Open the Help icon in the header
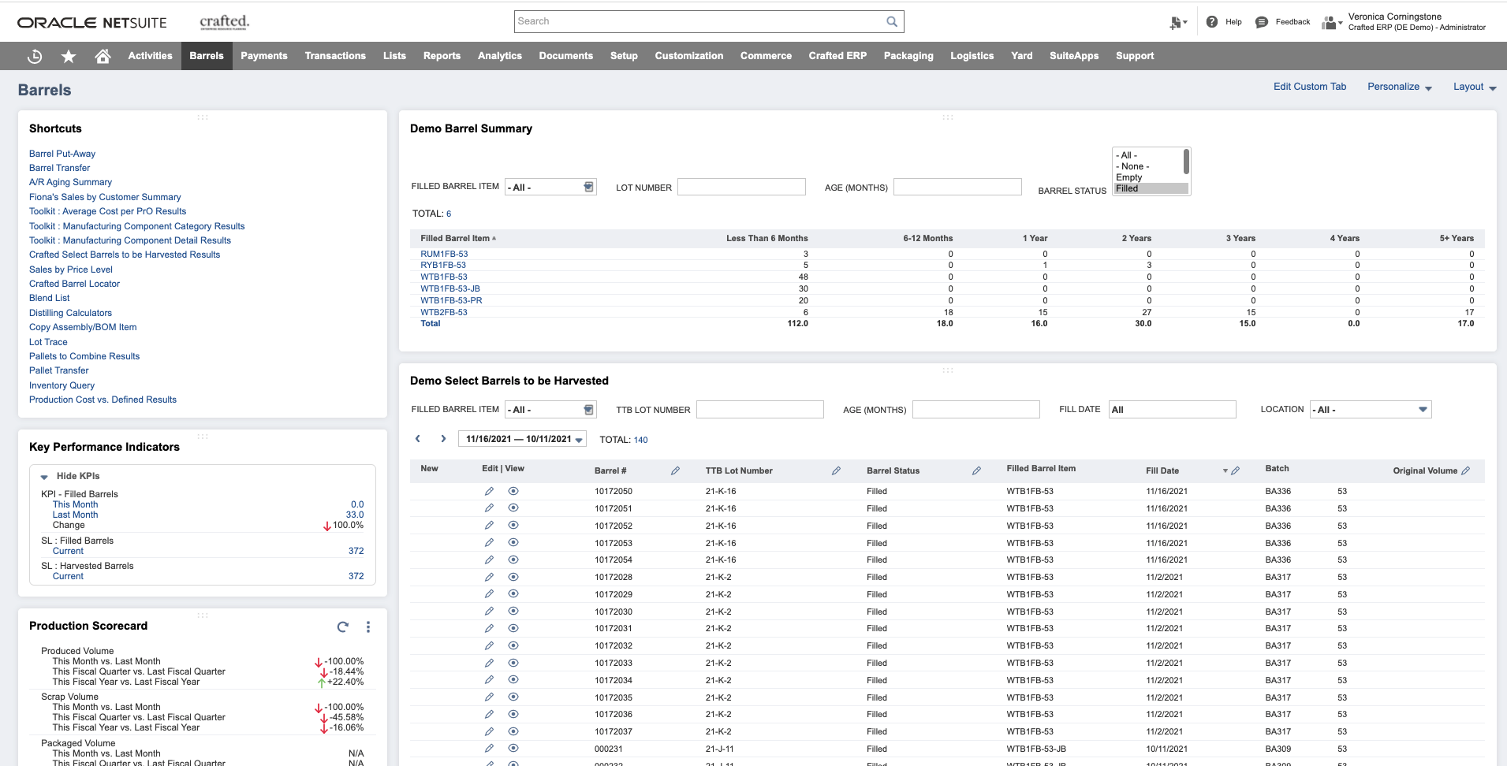Viewport: 1507px width, 766px height. pos(1213,21)
